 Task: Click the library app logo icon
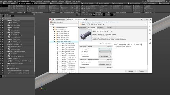50,19
